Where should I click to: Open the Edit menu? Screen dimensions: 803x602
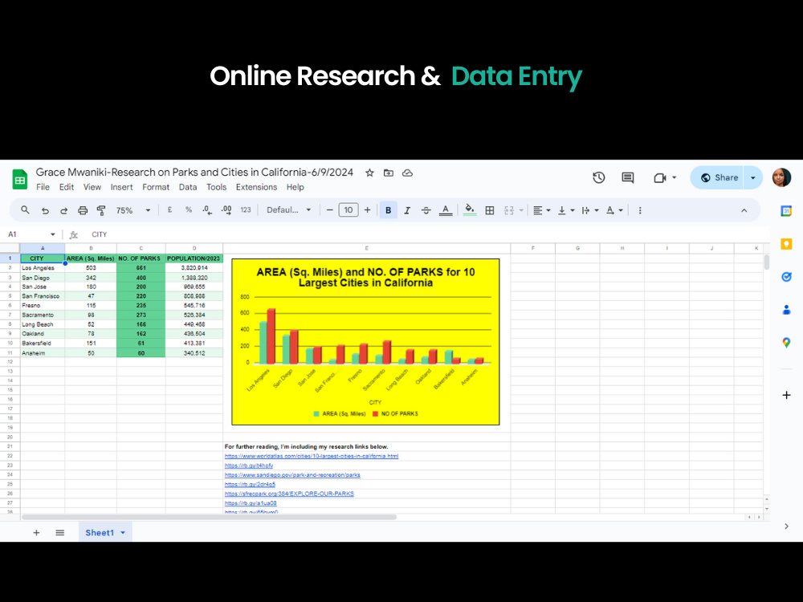click(67, 187)
